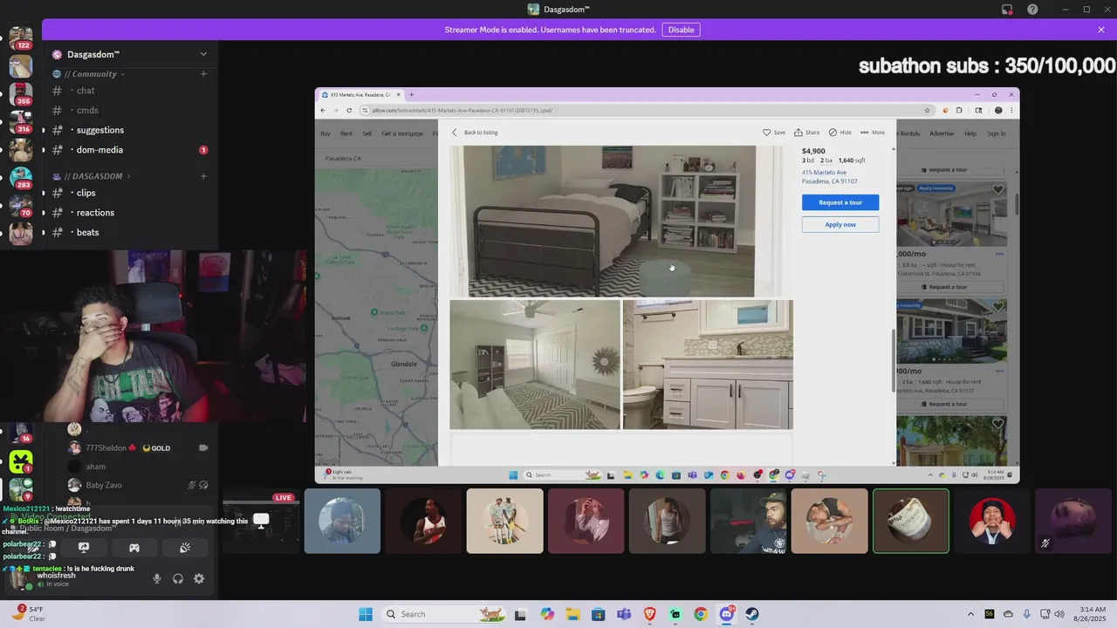Click Buy in the Zillow navigation
The width and height of the screenshot is (1117, 628).
pos(326,133)
